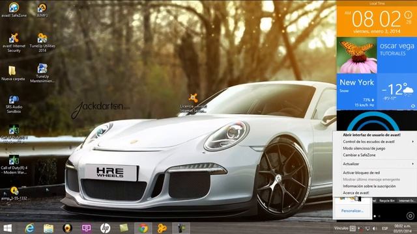Click the network tray icon
This screenshot has height=234, width=417.
click(x=367, y=228)
